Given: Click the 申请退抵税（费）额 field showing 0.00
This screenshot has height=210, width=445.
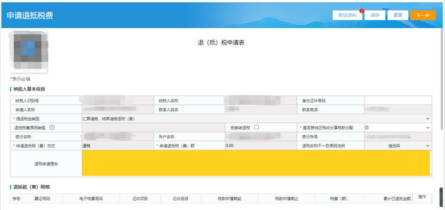Looking at the screenshot, I should 261,146.
